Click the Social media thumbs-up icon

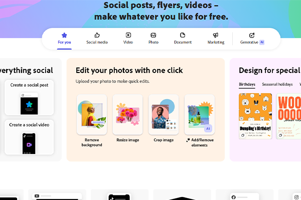point(97,35)
